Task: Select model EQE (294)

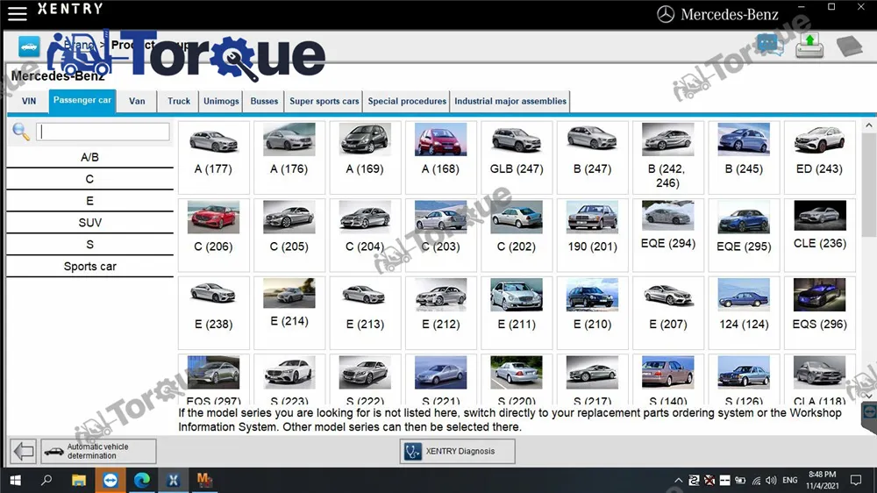Action: tap(667, 235)
